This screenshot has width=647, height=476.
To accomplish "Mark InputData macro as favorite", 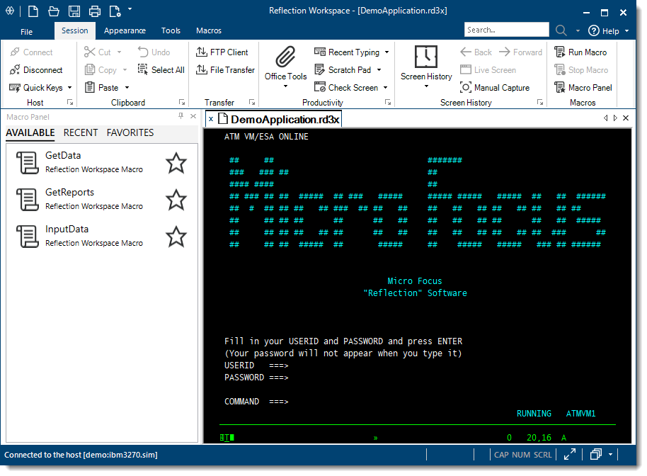I will click(x=176, y=237).
